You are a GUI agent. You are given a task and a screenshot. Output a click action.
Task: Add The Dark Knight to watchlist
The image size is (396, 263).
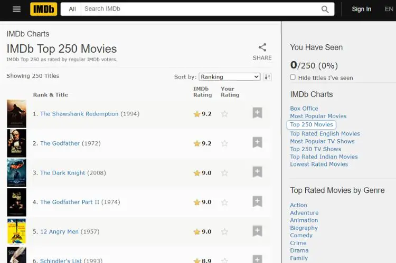[x=257, y=172]
